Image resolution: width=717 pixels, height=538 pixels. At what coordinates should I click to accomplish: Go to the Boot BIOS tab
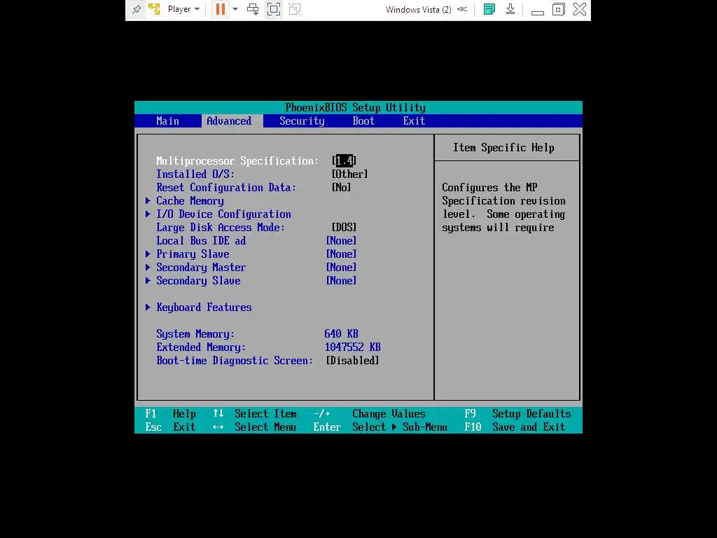pos(363,120)
